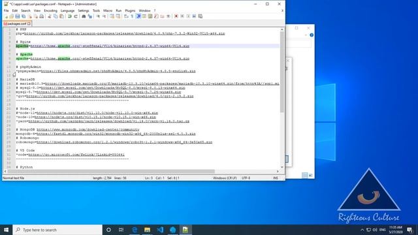Open the Tools menu
Image resolution: width=418 pixels, height=235 pixels.
tap(96, 10)
